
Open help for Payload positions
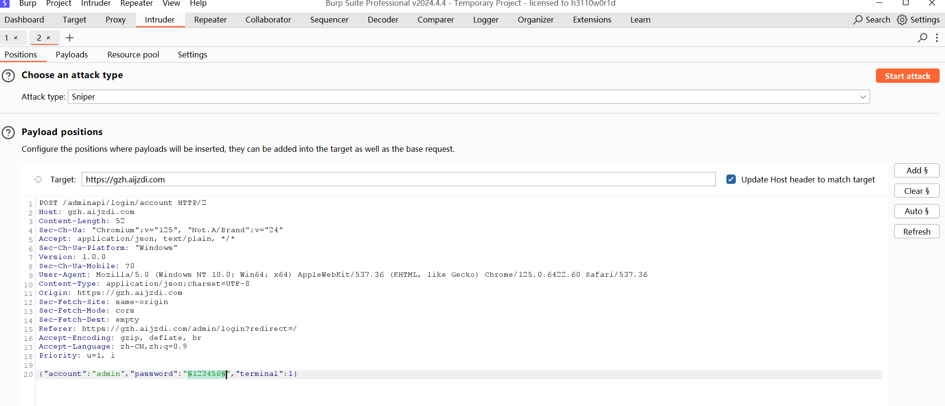tap(9, 133)
